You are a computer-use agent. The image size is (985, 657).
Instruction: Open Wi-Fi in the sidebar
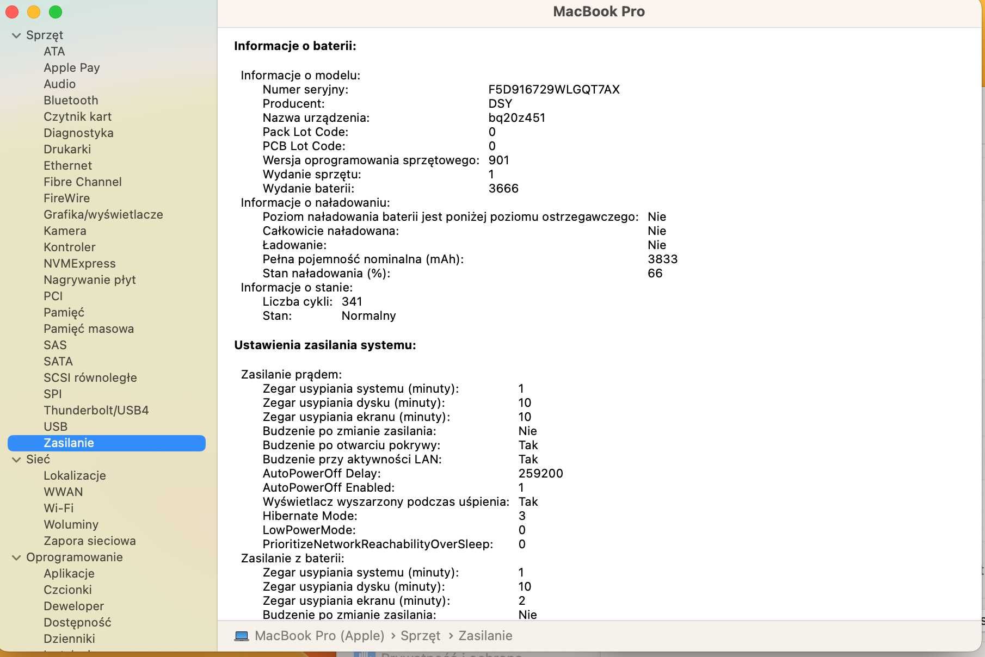[x=59, y=508]
